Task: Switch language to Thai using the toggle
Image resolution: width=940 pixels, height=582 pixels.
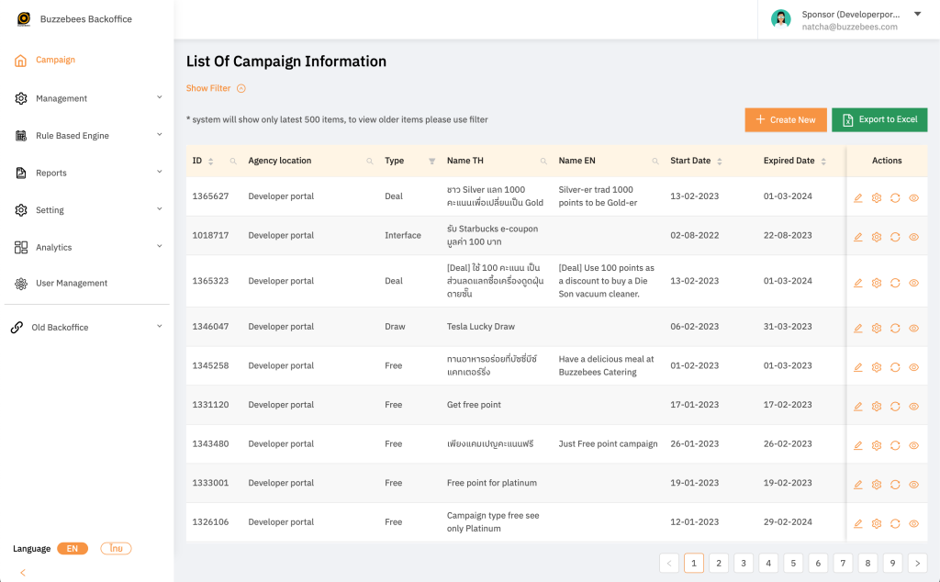Action: [x=116, y=548]
